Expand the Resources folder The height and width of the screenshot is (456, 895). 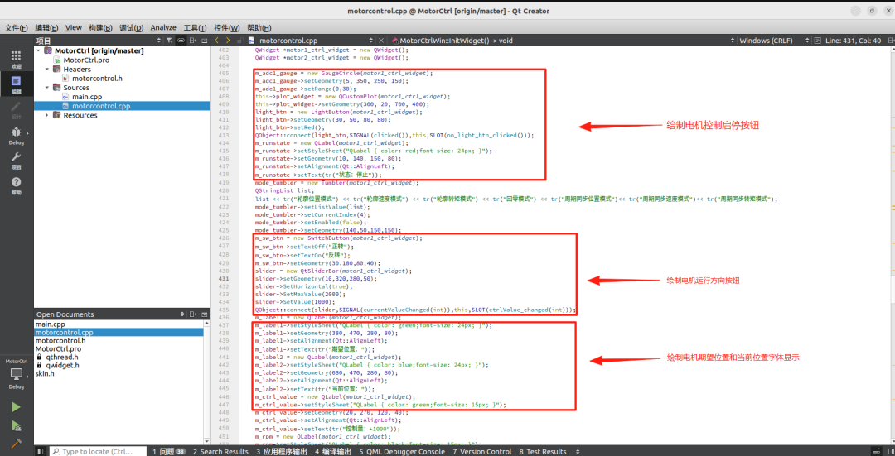pos(48,115)
